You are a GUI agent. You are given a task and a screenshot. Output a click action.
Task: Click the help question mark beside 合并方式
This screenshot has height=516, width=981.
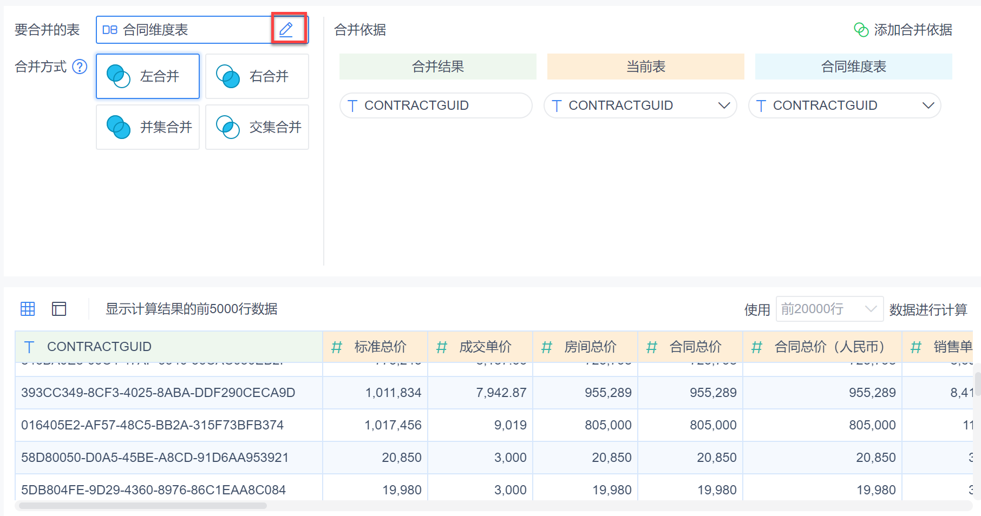[x=80, y=67]
